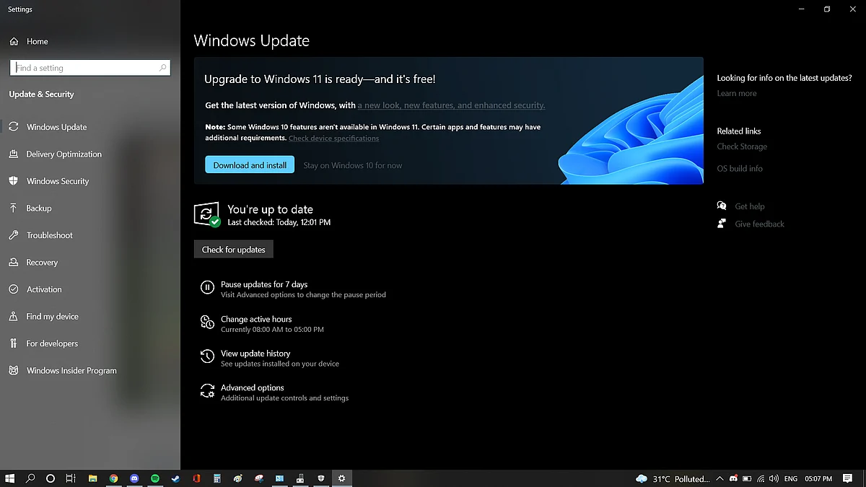The image size is (866, 487).
Task: Open Microsoft Office from taskbar
Action: [x=196, y=478]
